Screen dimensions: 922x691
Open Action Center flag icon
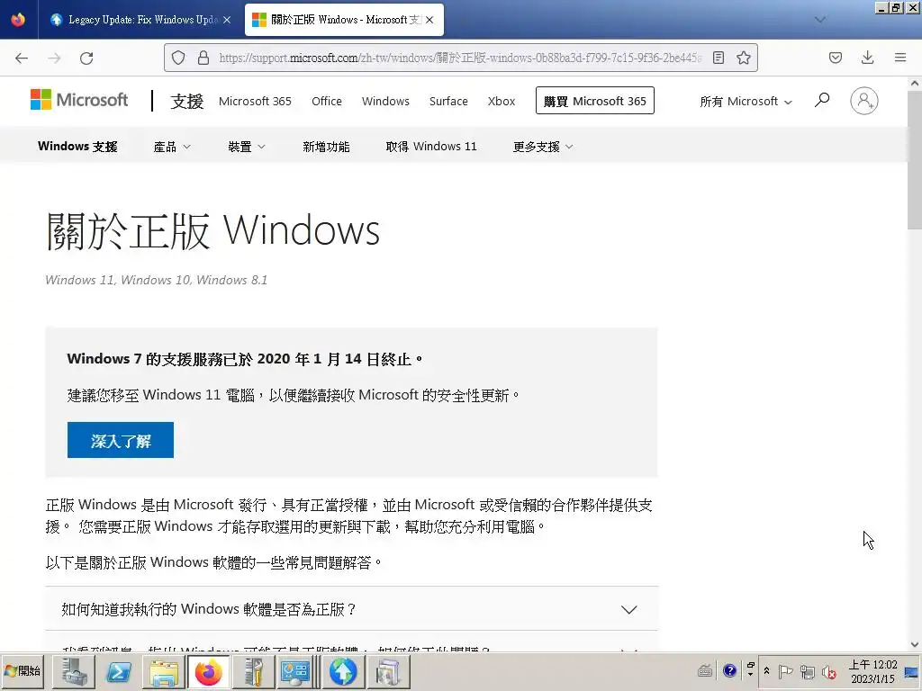tap(785, 671)
